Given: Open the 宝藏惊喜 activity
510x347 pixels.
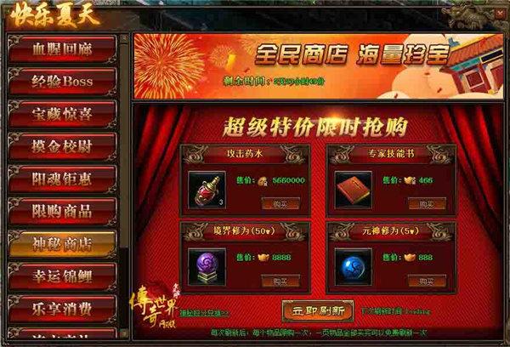Looking at the screenshot, I should point(62,114).
